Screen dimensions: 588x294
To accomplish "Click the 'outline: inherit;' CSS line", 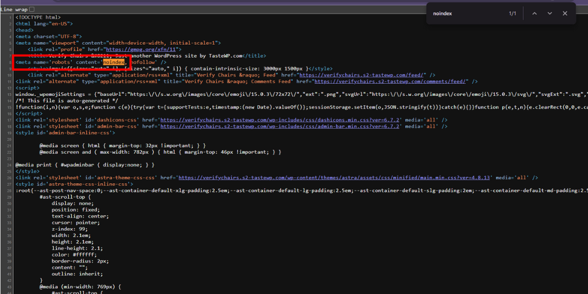I will [76, 274].
